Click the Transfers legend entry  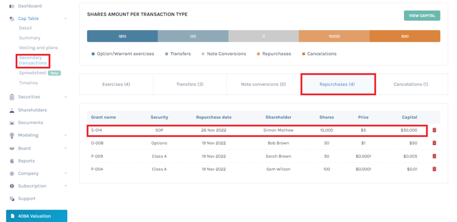point(178,54)
